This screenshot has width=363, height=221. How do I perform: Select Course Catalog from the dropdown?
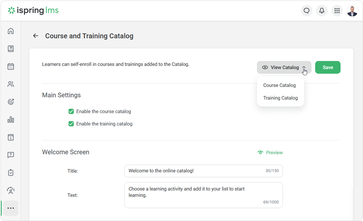coord(279,85)
